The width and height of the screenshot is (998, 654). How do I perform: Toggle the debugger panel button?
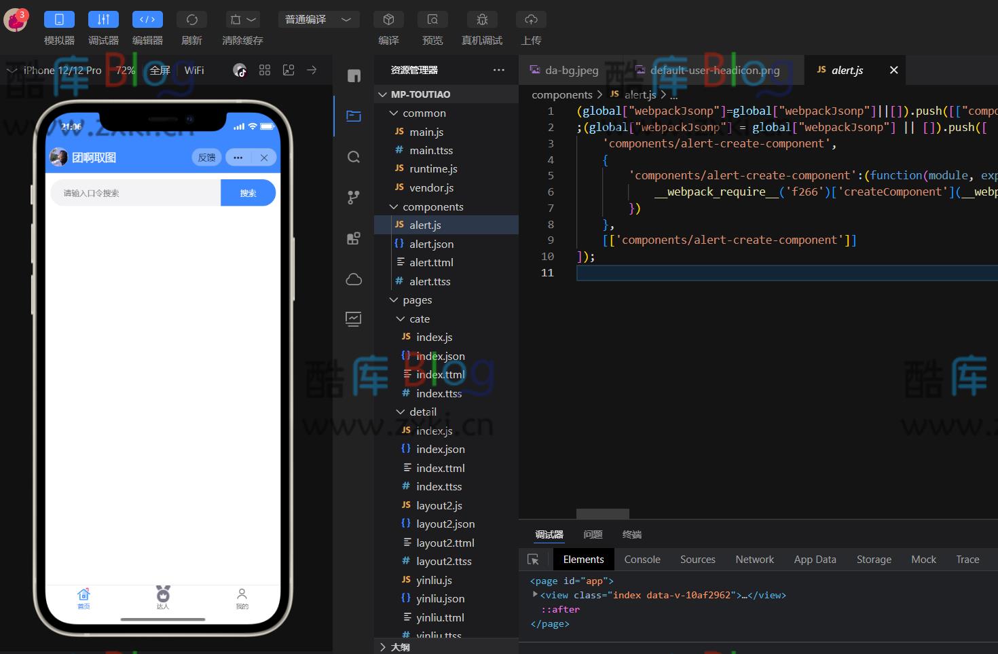pos(103,20)
